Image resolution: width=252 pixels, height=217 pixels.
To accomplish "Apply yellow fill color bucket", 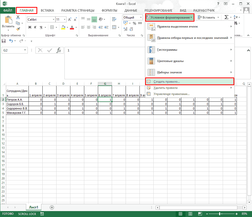I will click(63, 27).
